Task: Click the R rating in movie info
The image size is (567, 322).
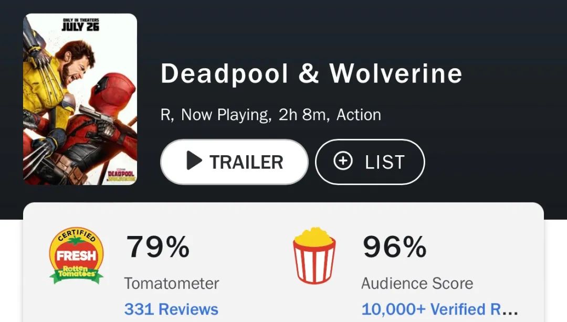Action: point(166,115)
